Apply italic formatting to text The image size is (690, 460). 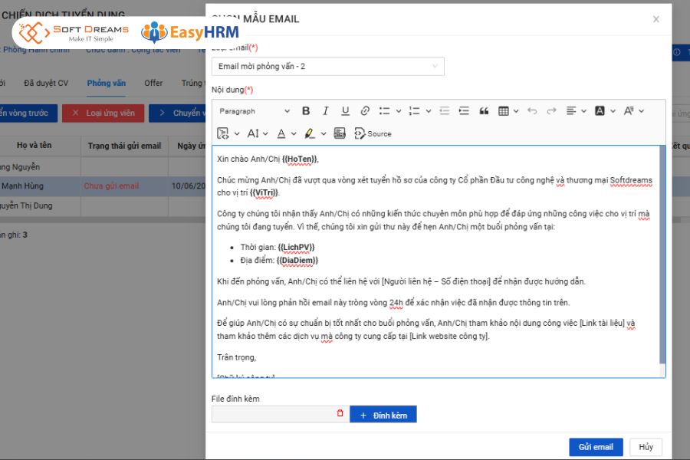pos(325,111)
